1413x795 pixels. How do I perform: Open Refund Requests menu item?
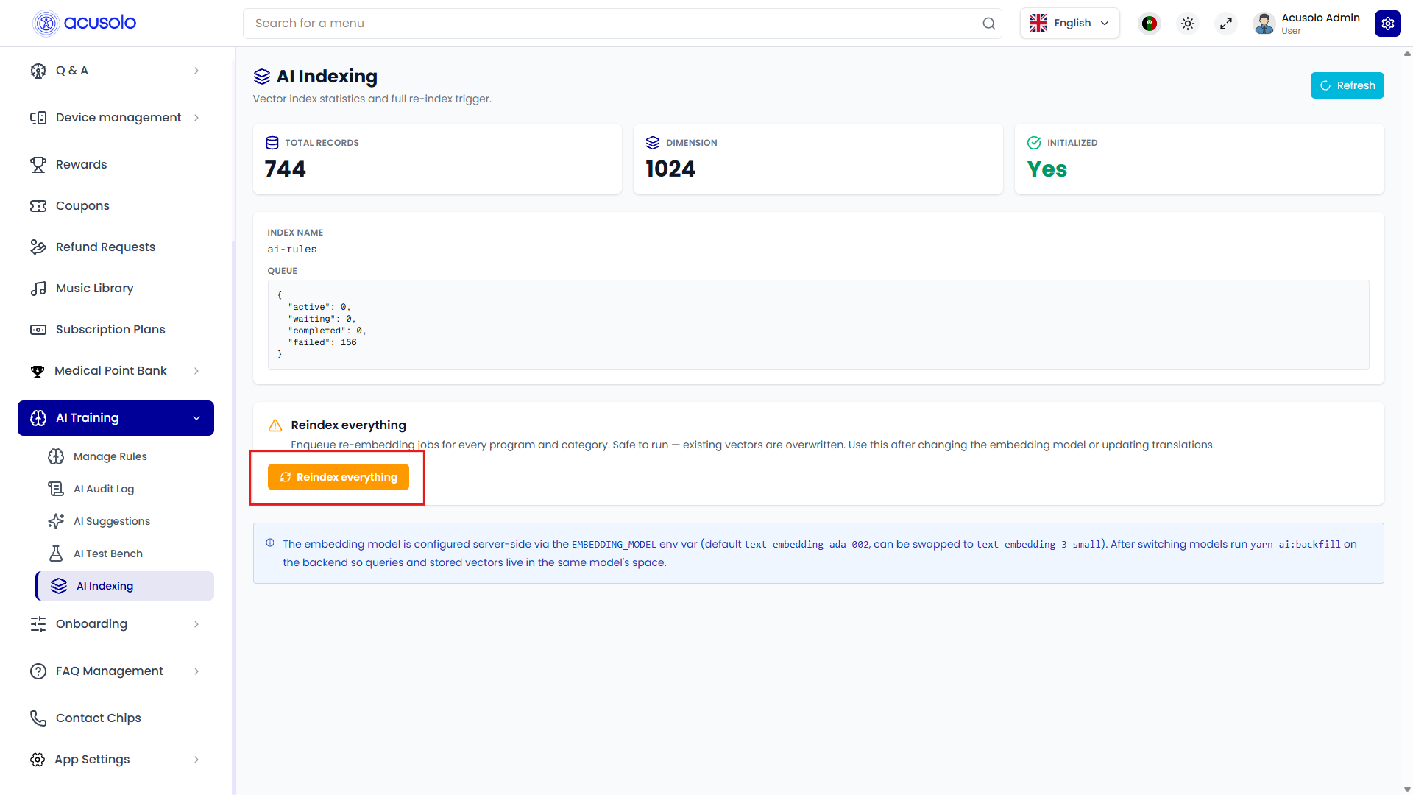116,247
